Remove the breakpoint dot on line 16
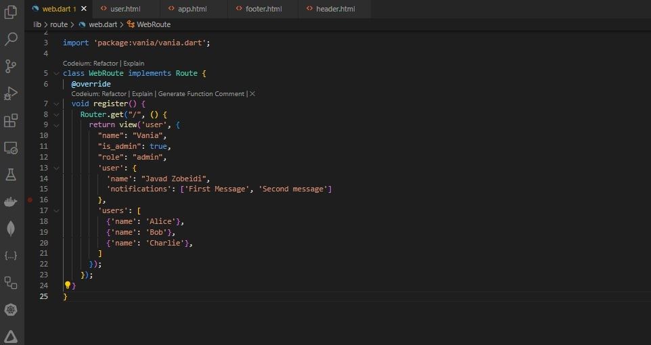 pos(30,200)
